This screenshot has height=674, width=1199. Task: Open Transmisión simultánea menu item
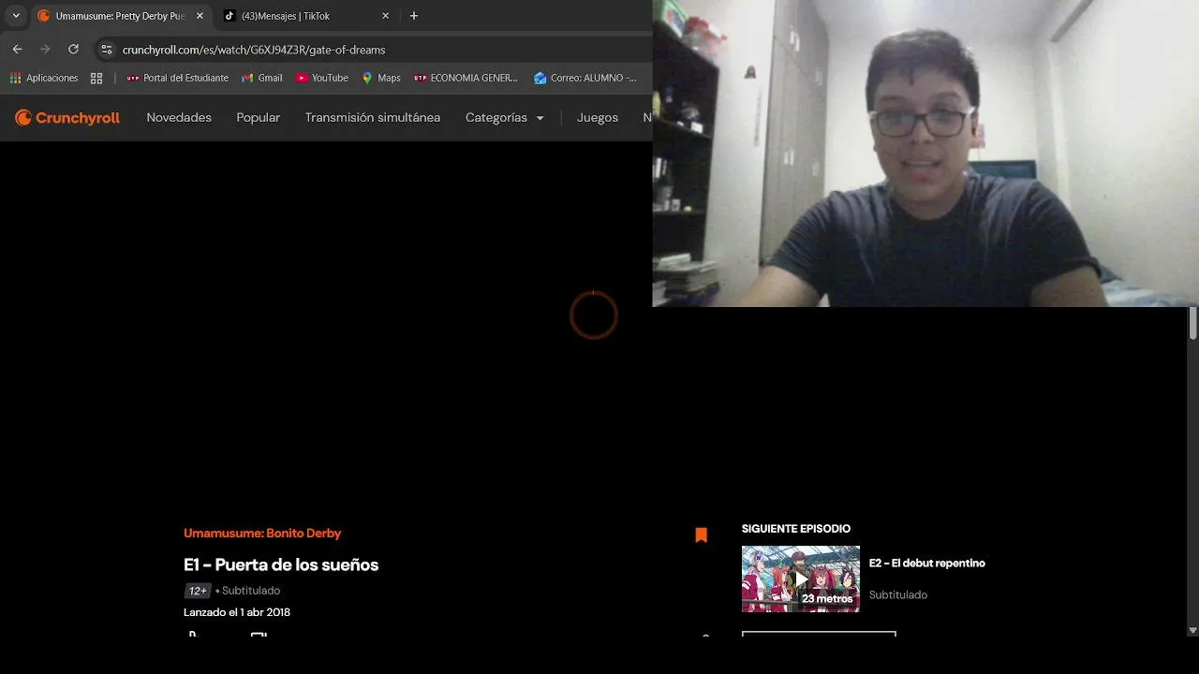[373, 118]
